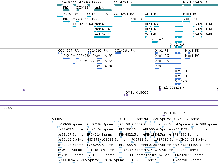Click BAC clone DME1-018C06
The height and width of the screenshot is (164, 218).
tap(137, 93)
